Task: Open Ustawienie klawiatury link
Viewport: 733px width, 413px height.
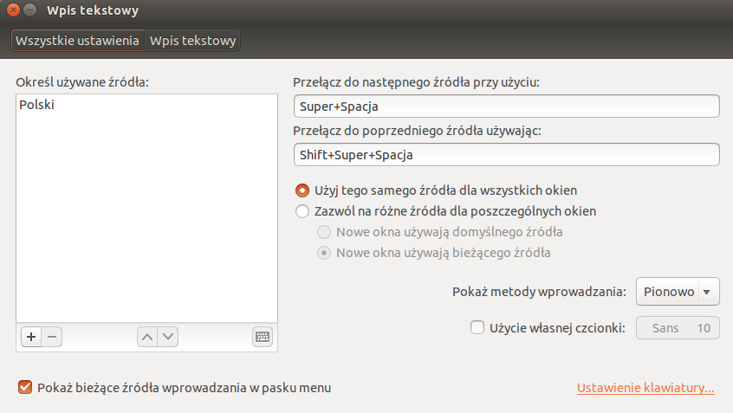Action: click(x=645, y=388)
